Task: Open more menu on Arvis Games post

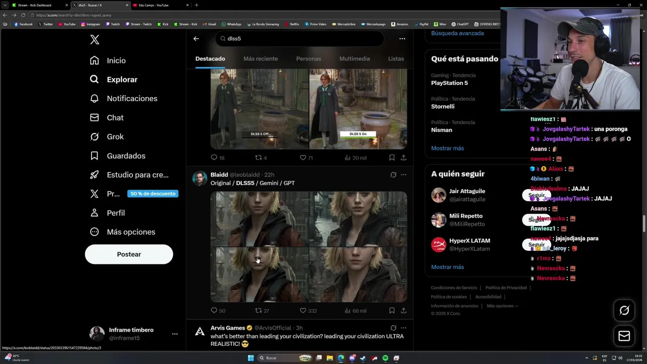Action: pyautogui.click(x=403, y=328)
